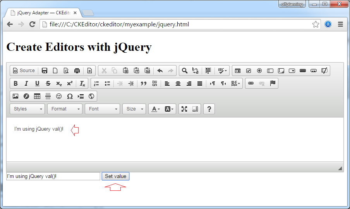Open the Background Color picker

(169, 109)
